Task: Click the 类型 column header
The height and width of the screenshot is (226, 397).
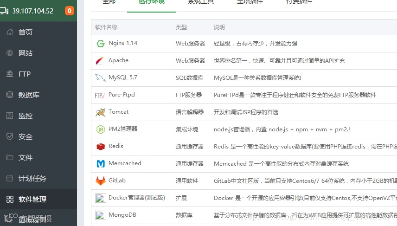Action: click(181, 27)
